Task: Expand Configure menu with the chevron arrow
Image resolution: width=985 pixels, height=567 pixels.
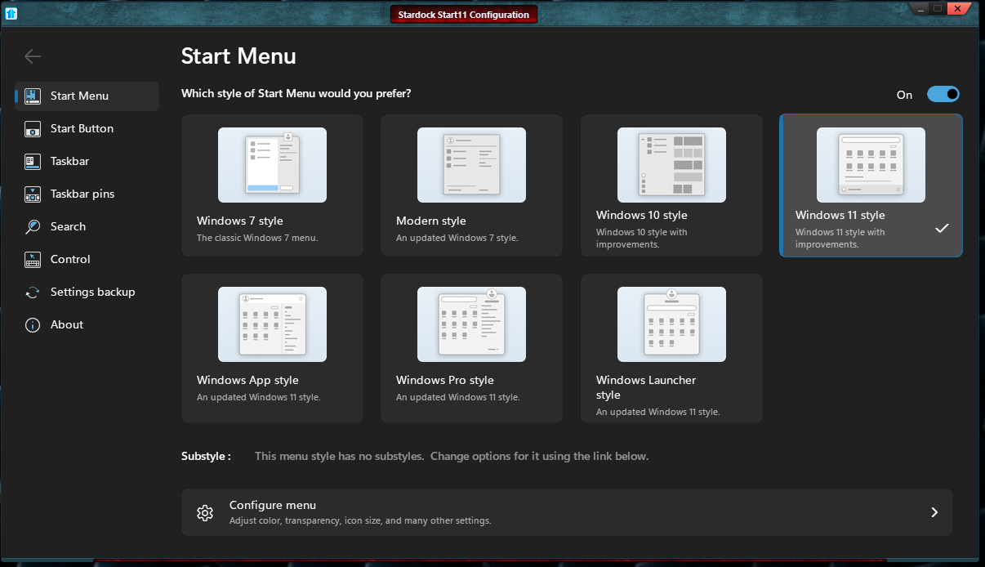Action: coord(934,512)
